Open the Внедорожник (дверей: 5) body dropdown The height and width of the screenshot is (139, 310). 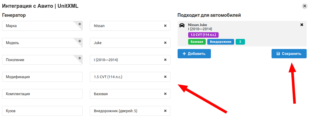(x=130, y=111)
